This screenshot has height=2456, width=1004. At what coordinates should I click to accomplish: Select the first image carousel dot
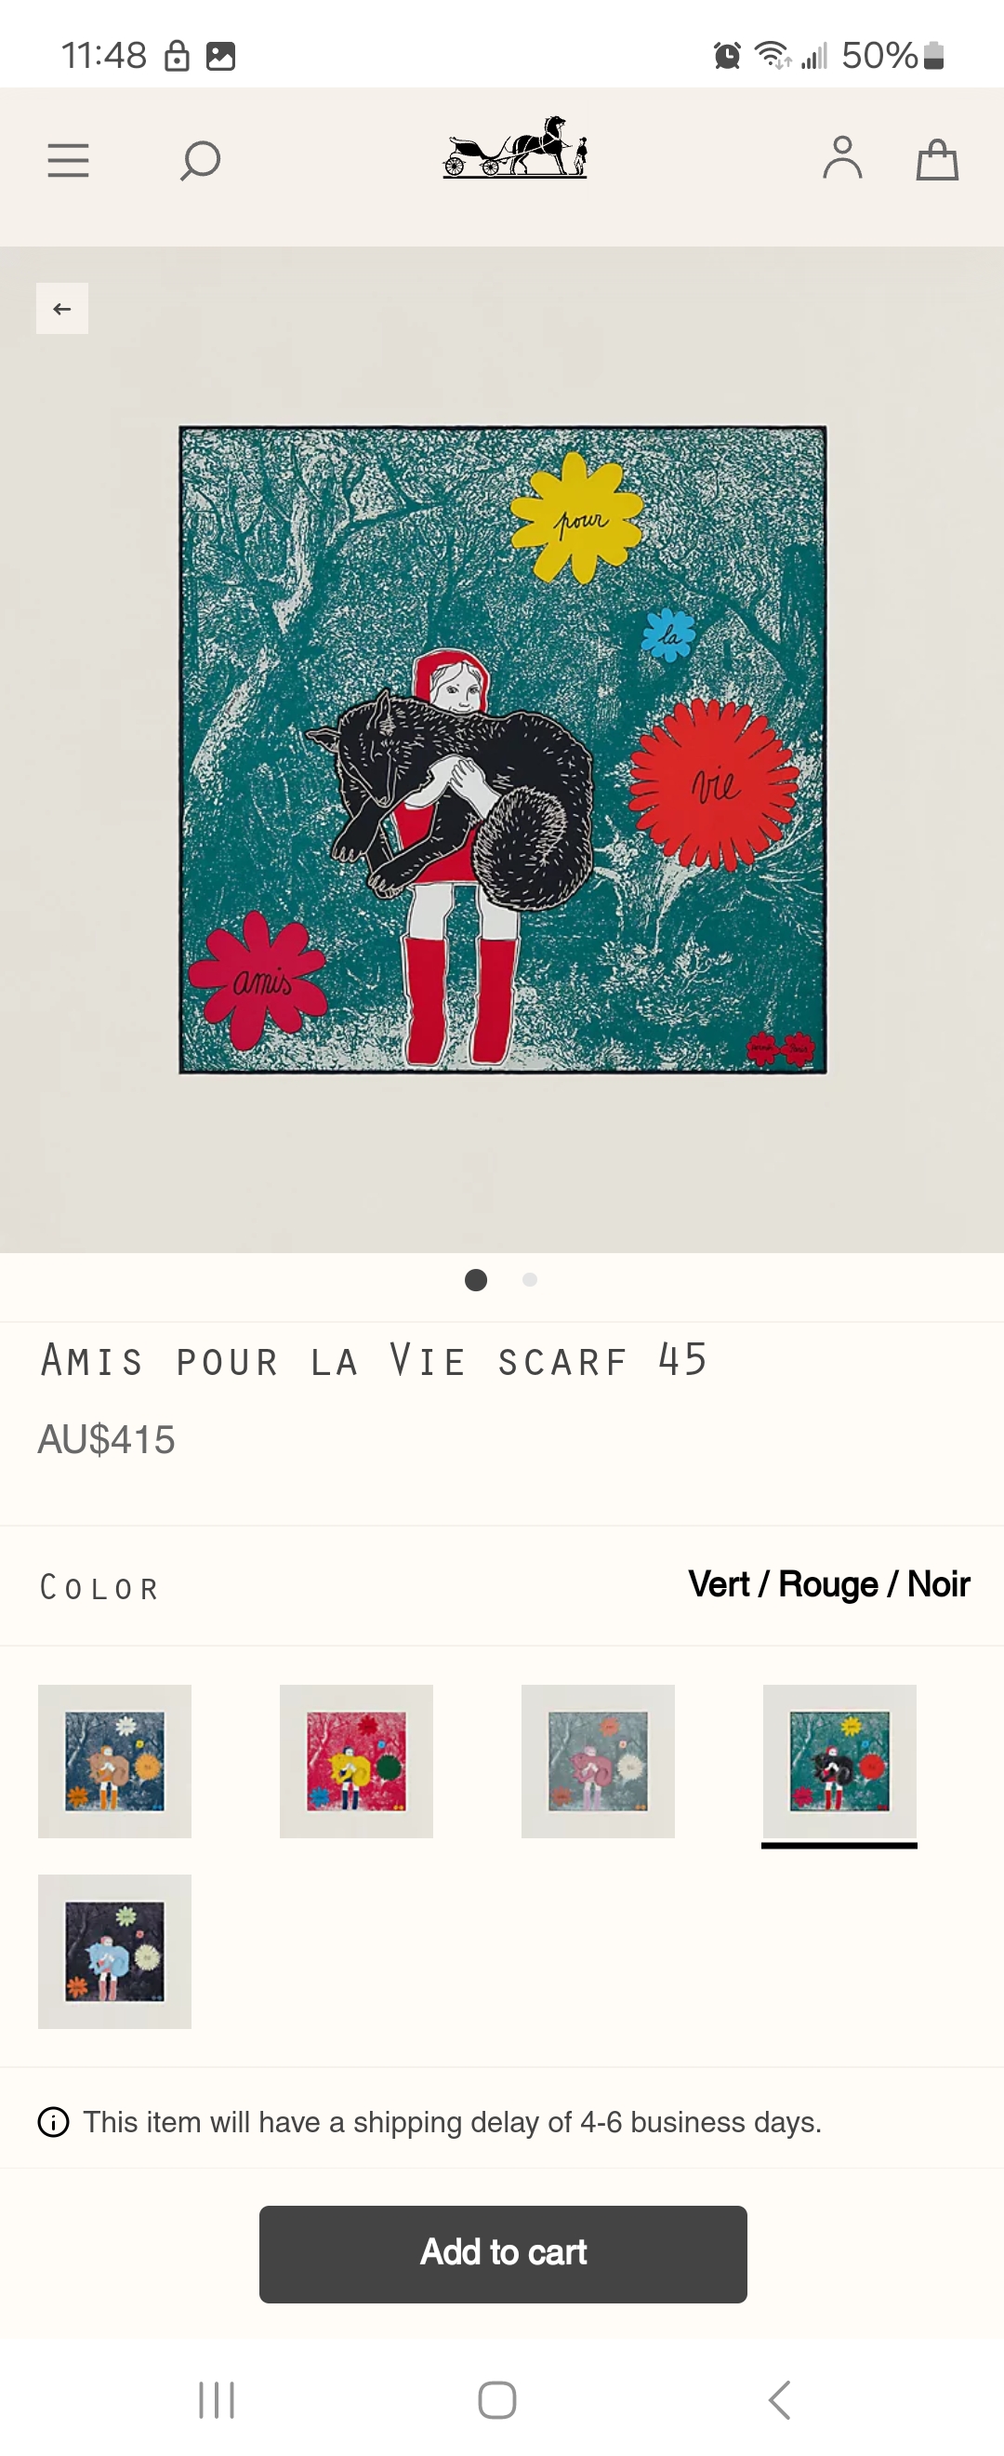[476, 1279]
